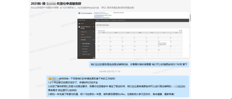Click the sun emoji in the summary message
The image size is (232, 99).
point(50,79)
